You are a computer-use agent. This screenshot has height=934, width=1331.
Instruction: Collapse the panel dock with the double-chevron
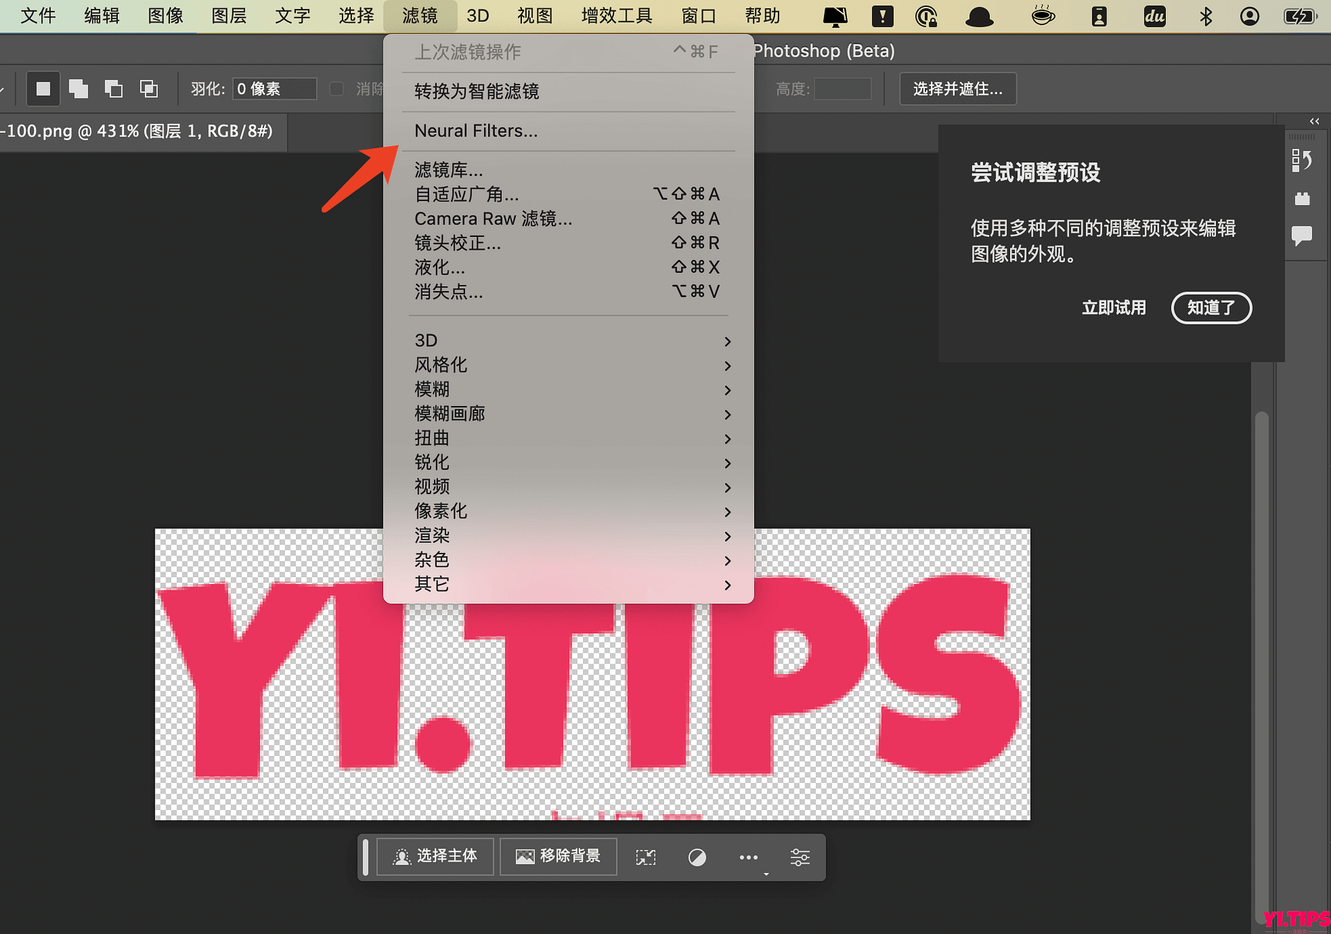tap(1314, 121)
